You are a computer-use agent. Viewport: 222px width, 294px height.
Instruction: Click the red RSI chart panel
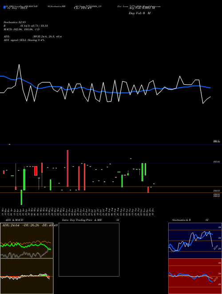195,276
